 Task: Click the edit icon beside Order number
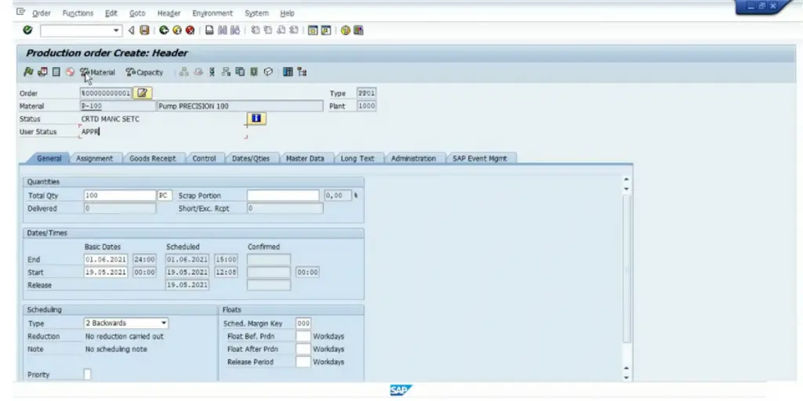[x=142, y=93]
